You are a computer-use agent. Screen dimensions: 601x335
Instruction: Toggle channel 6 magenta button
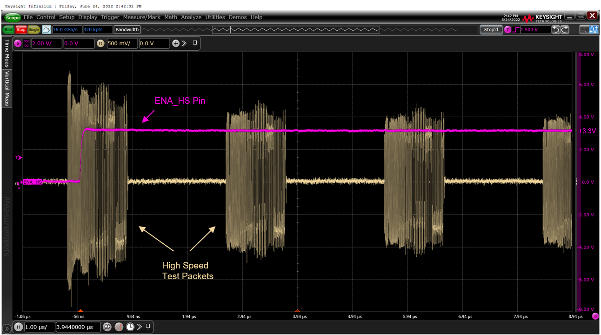click(x=18, y=43)
